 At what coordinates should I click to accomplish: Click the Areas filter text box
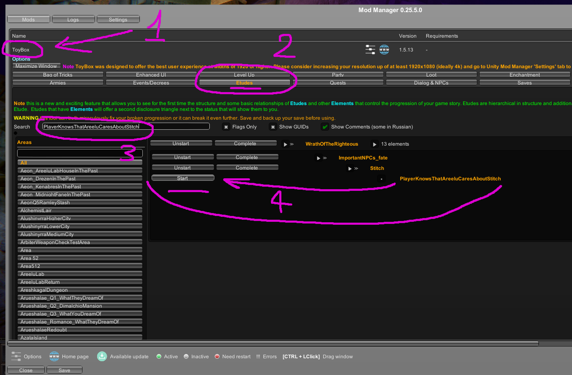click(80, 153)
